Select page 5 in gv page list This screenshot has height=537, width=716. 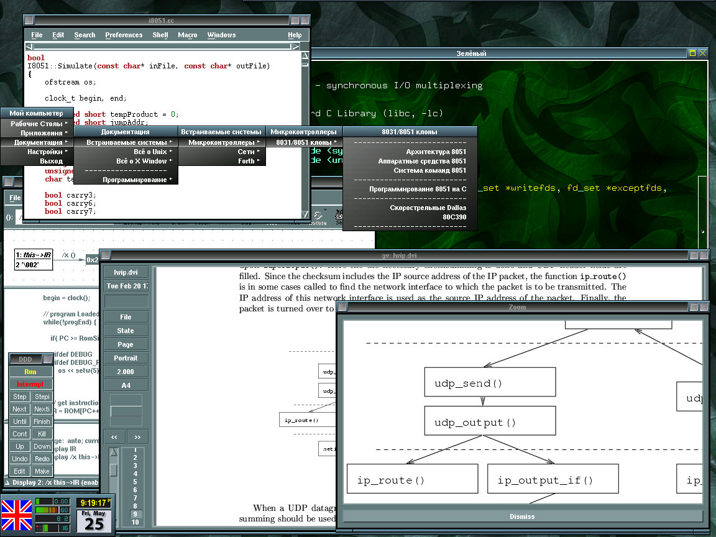pyautogui.click(x=135, y=482)
